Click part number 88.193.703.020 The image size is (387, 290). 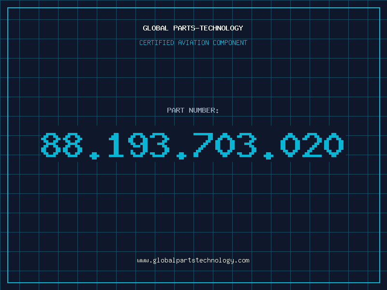point(192,145)
